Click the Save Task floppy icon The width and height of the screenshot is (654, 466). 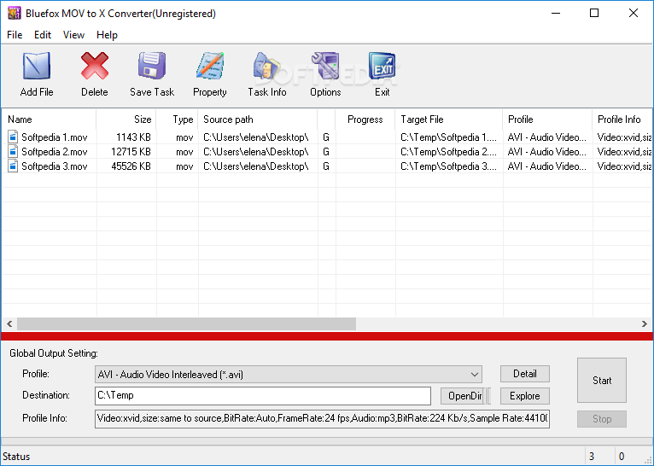(x=152, y=67)
